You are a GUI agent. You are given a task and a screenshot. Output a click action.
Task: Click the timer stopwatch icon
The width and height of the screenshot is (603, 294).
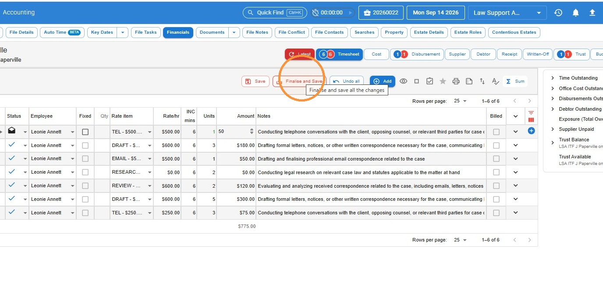coord(315,13)
